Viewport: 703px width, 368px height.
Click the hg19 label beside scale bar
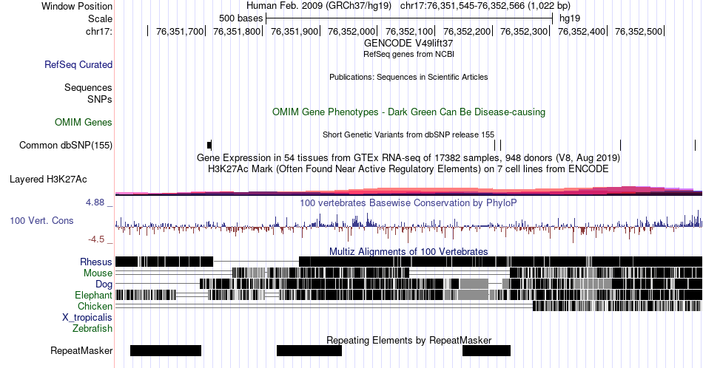click(569, 18)
